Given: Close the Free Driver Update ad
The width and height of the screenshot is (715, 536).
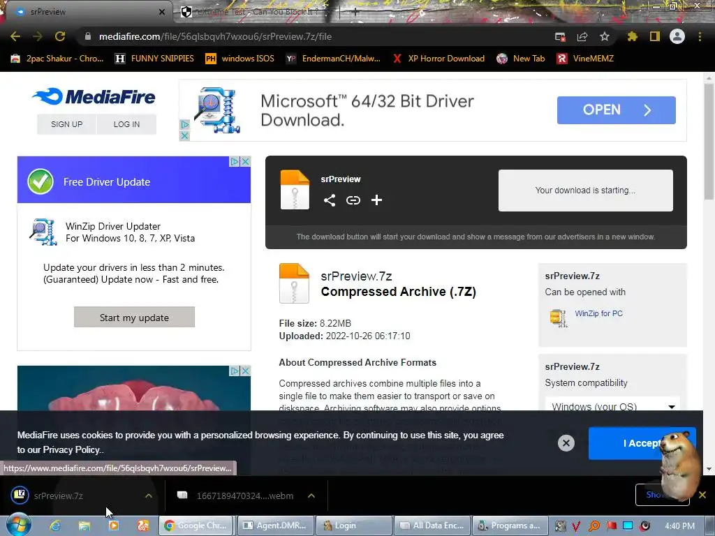Looking at the screenshot, I should click(246, 161).
